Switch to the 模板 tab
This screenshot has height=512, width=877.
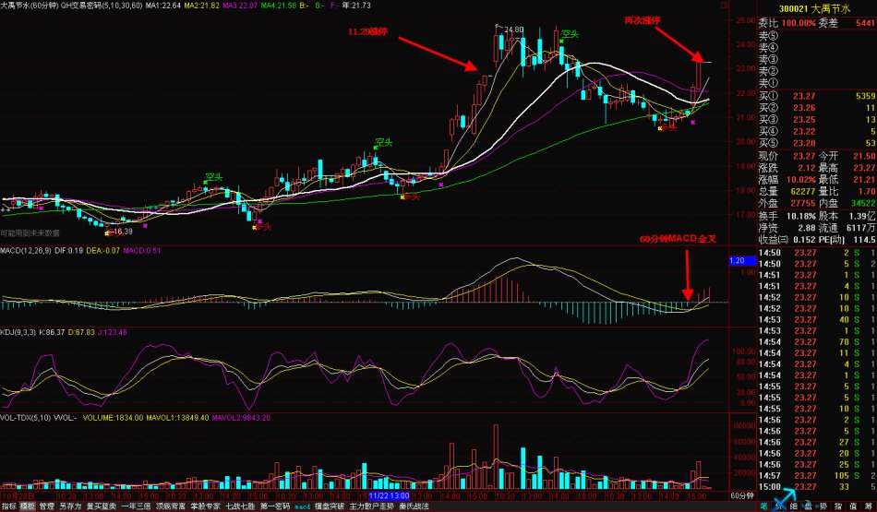pyautogui.click(x=27, y=506)
